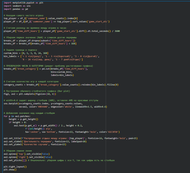Click comment 'Задаем границы и подписи'
This screenshot has height=173, width=190.
20,50
